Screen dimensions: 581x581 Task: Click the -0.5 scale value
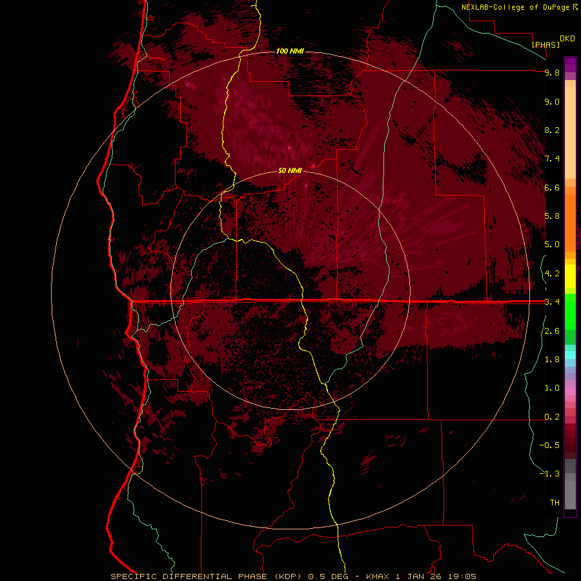click(549, 445)
